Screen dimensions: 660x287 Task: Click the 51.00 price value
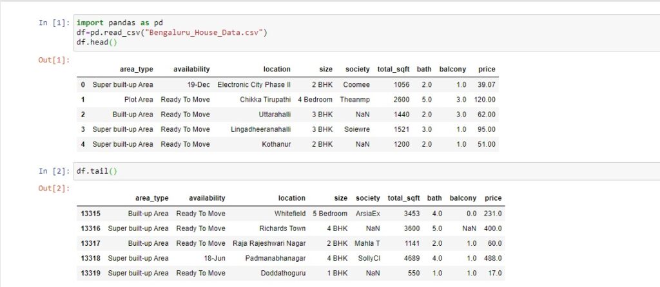pos(487,144)
